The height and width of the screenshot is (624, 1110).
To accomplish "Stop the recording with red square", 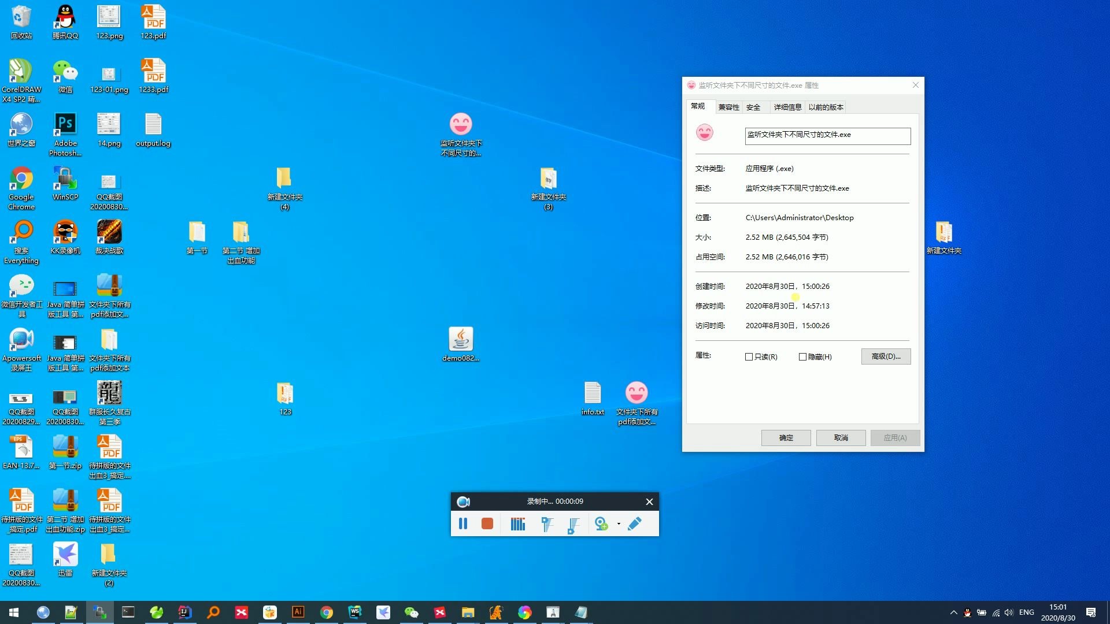I will pyautogui.click(x=487, y=523).
